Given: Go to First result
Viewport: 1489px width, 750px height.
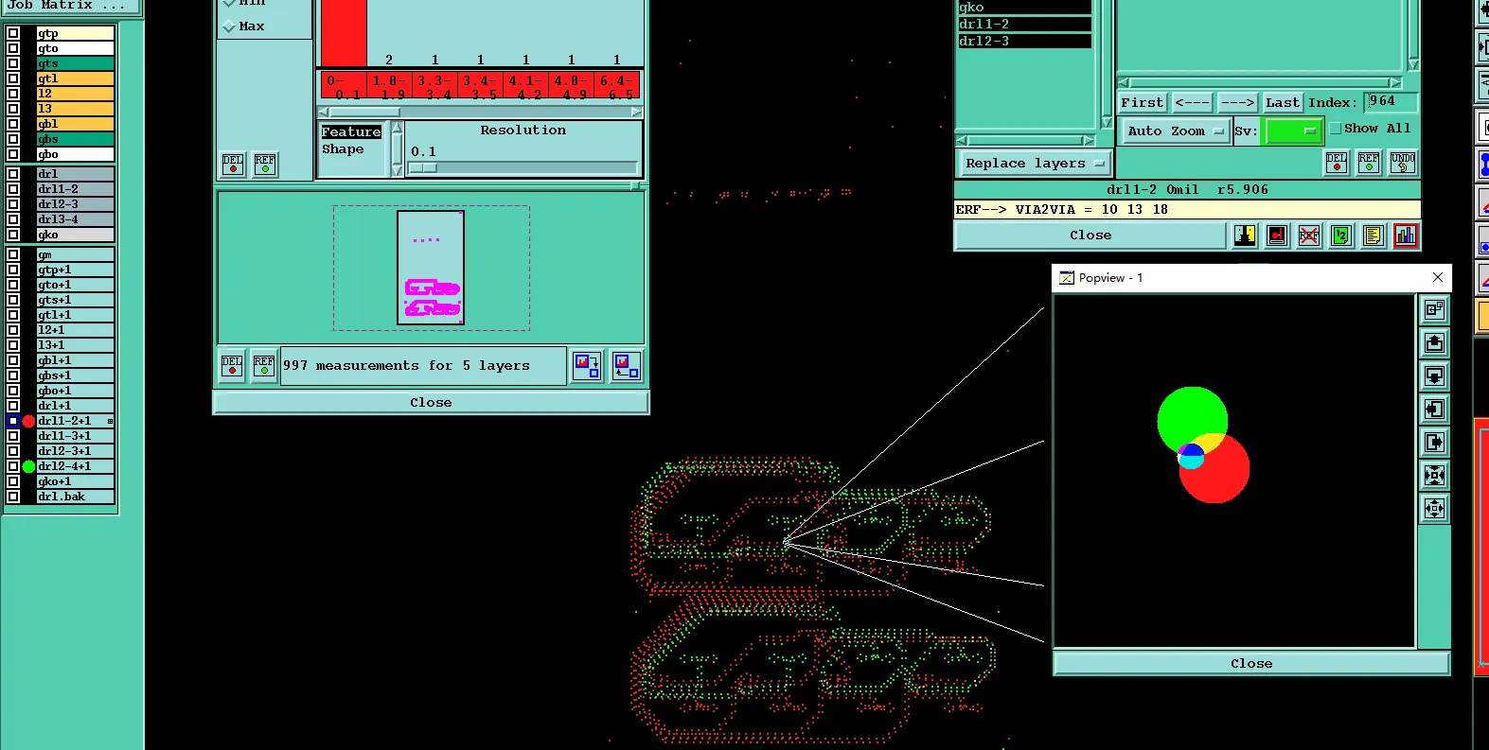Looking at the screenshot, I should [1143, 103].
